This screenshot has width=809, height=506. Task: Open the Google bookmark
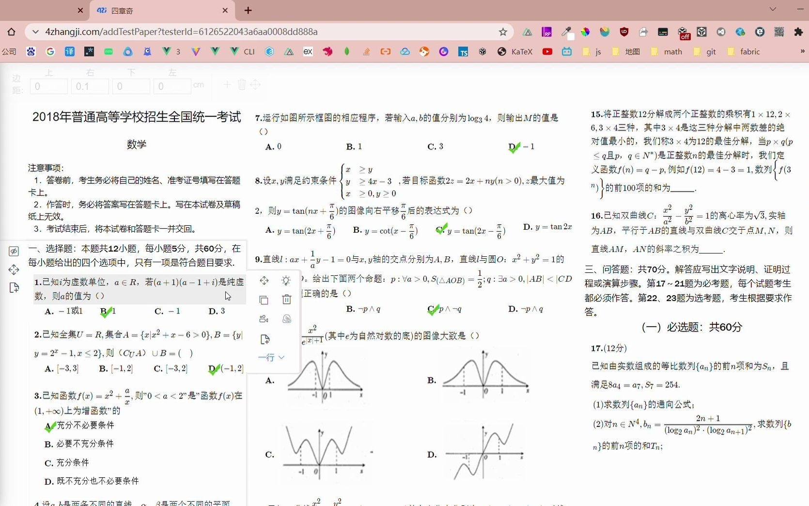(50, 51)
